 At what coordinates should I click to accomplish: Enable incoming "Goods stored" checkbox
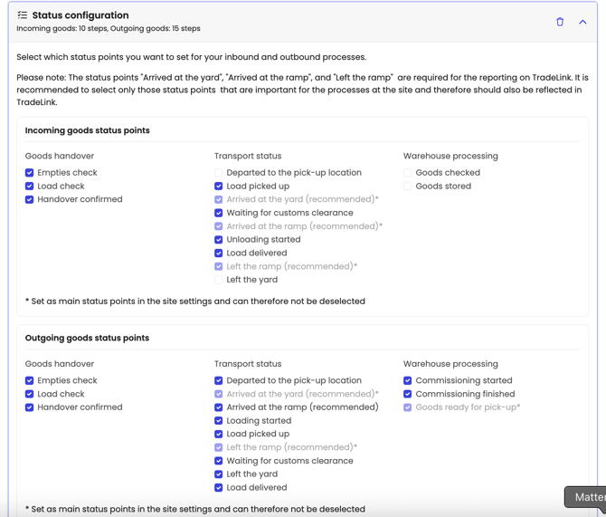coord(408,187)
